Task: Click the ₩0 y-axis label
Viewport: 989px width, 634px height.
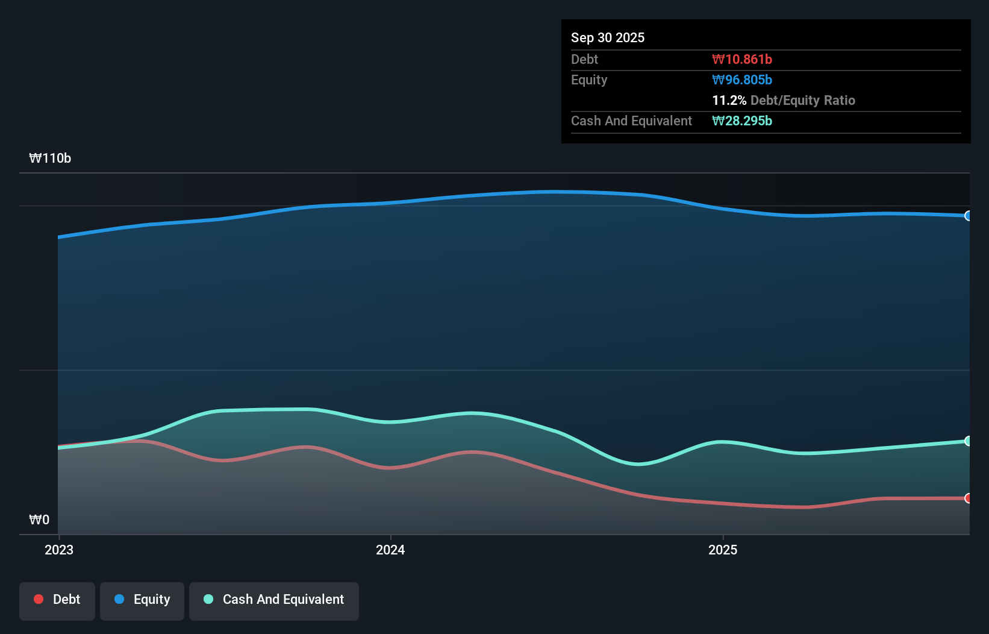Action: click(39, 520)
